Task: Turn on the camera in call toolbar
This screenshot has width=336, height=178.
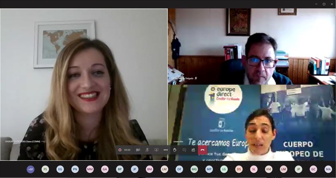Action: coord(138,150)
